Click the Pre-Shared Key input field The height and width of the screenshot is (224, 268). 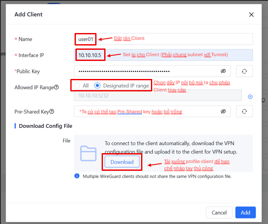point(146,112)
